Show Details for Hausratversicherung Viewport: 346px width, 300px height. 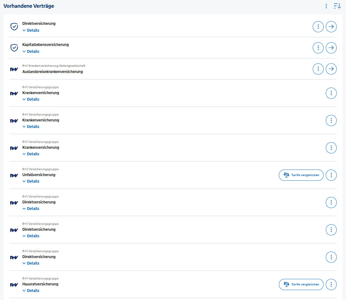point(31,291)
